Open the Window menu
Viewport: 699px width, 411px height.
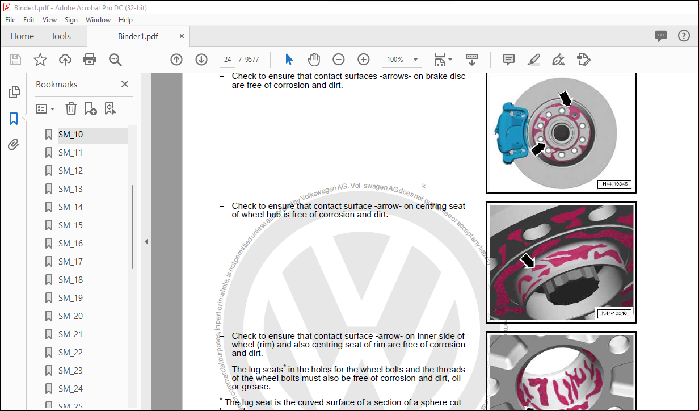pos(98,19)
